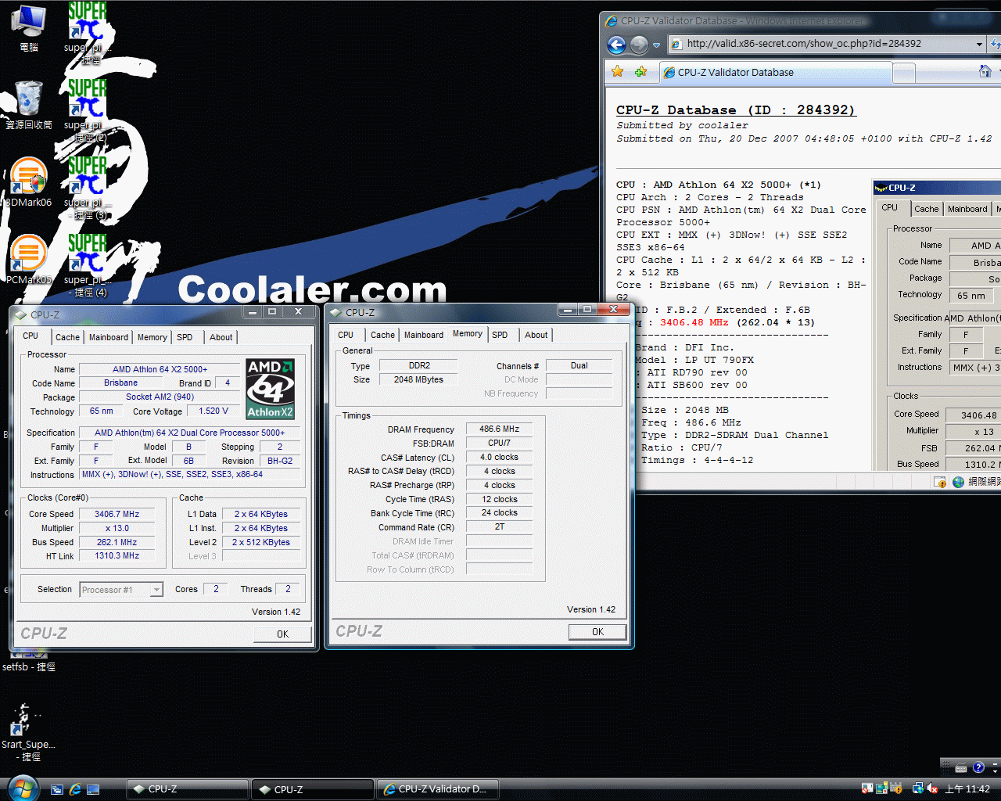Click the 1.520 V Core Voltage value

pyautogui.click(x=213, y=411)
